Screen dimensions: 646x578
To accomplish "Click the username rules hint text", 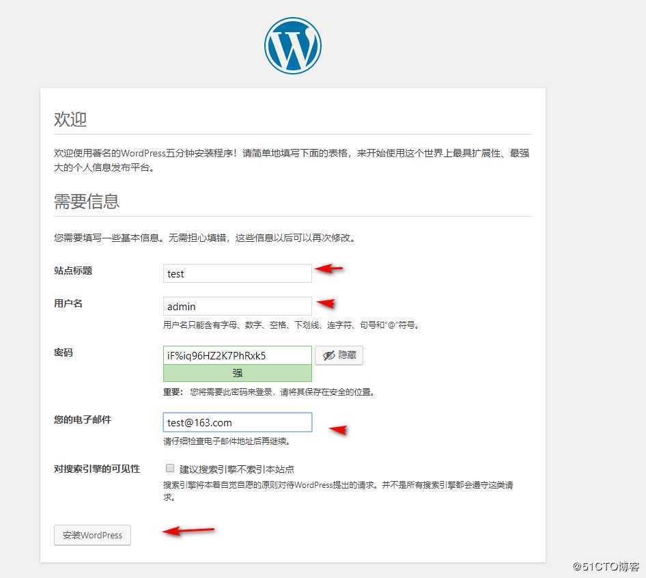I will pos(292,325).
